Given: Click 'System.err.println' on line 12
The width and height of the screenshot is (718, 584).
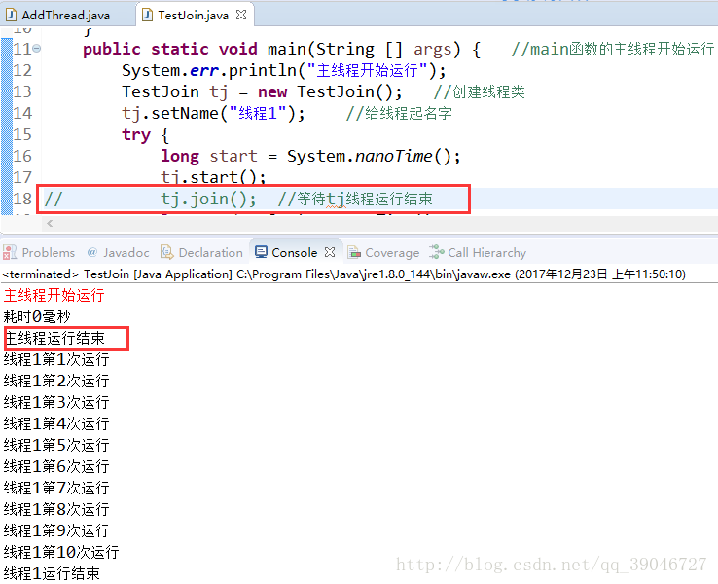Looking at the screenshot, I should (x=209, y=70).
